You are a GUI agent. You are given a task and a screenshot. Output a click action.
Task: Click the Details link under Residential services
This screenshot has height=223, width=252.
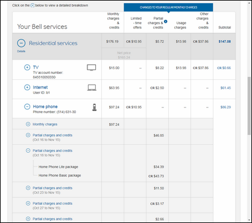(x=21, y=51)
